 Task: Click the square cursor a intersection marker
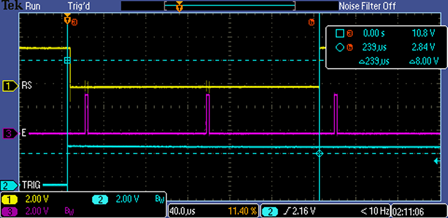(x=67, y=61)
